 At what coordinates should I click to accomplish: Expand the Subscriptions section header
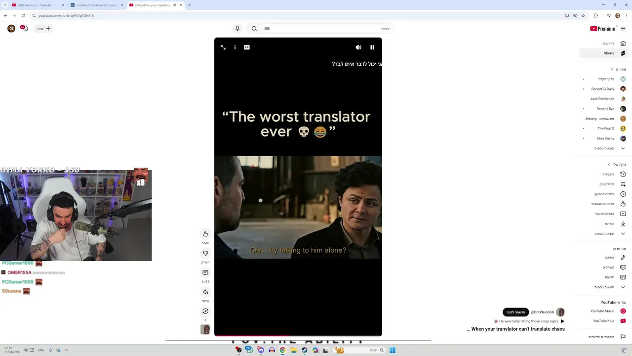pyautogui.click(x=618, y=69)
